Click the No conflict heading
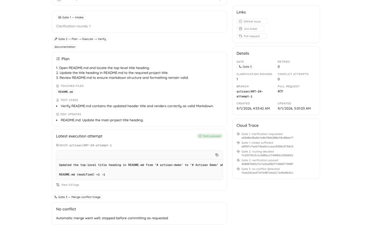The image size is (372, 232). [66, 209]
